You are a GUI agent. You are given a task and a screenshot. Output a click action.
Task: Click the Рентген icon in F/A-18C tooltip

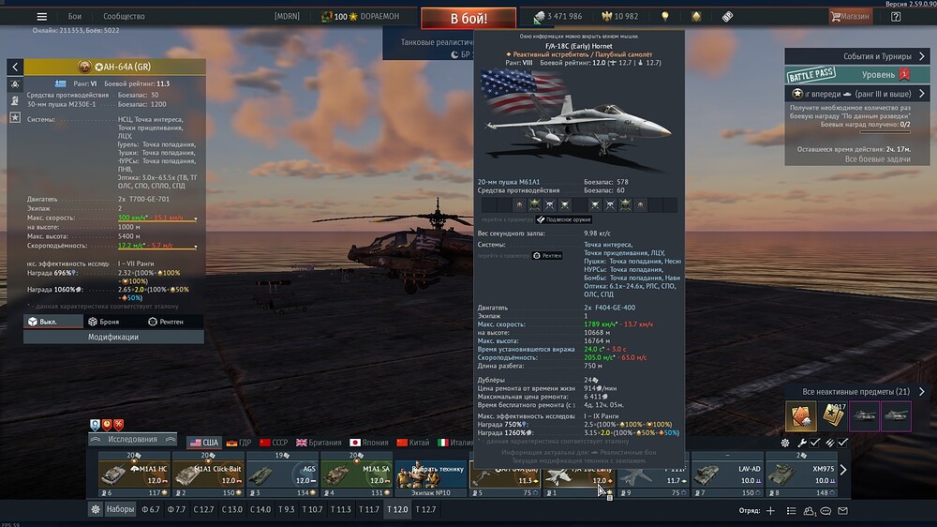click(x=536, y=255)
